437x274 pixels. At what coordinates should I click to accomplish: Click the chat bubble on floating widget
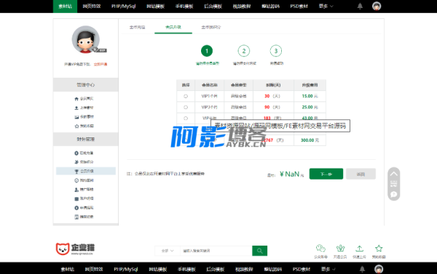[x=394, y=194]
